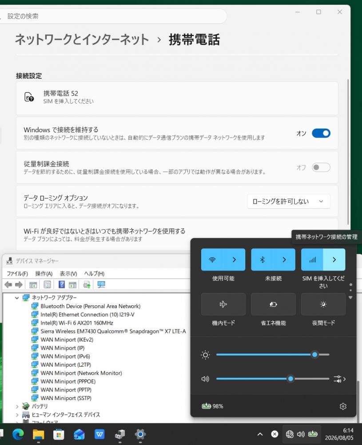Toggle the Wi-Fi quick setting tile
Screen dimensions: 362x445
coord(212,259)
